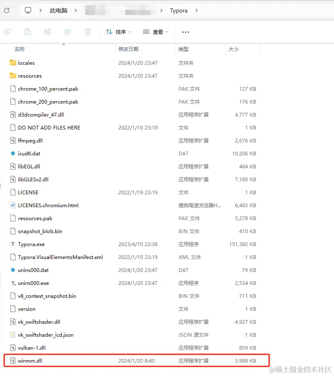Screen dimensions: 334x376
Task: Expand chevron after computer icon in breadcrumb
Action: (41, 10)
